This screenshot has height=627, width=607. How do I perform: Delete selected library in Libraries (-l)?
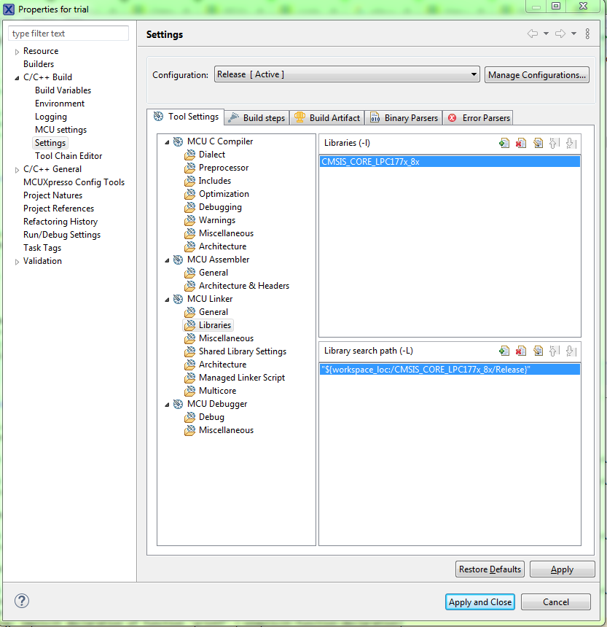coord(521,143)
